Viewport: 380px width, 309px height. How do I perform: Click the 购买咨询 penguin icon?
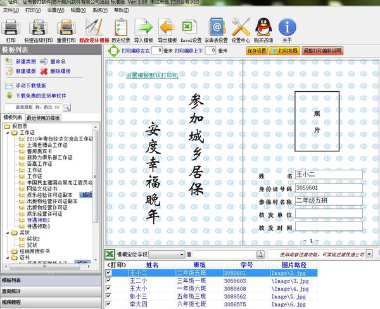pos(263,27)
